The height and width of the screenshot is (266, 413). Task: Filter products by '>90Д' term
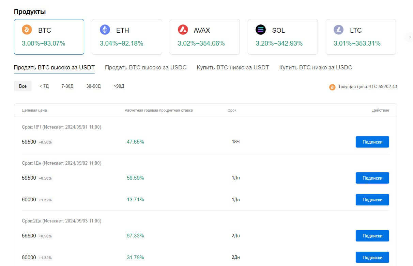coord(119,86)
